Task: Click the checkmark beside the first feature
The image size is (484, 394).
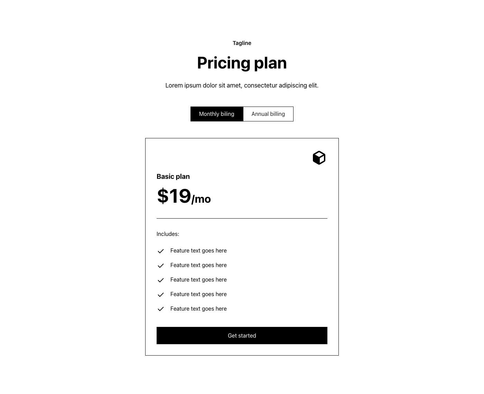Action: tap(160, 251)
